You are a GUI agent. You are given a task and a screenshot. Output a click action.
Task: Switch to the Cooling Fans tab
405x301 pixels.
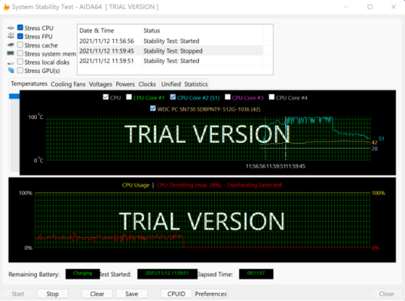tap(68, 84)
